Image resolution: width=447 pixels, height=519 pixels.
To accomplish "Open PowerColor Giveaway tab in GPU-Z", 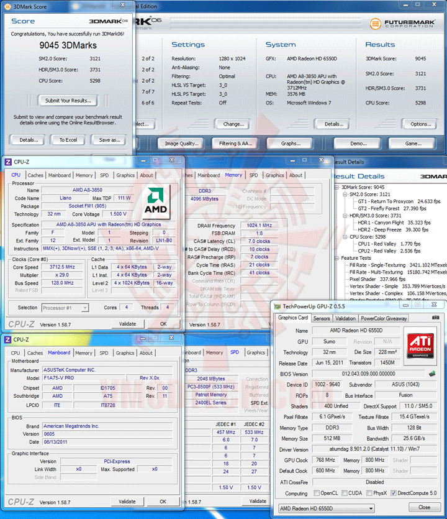I will click(384, 318).
